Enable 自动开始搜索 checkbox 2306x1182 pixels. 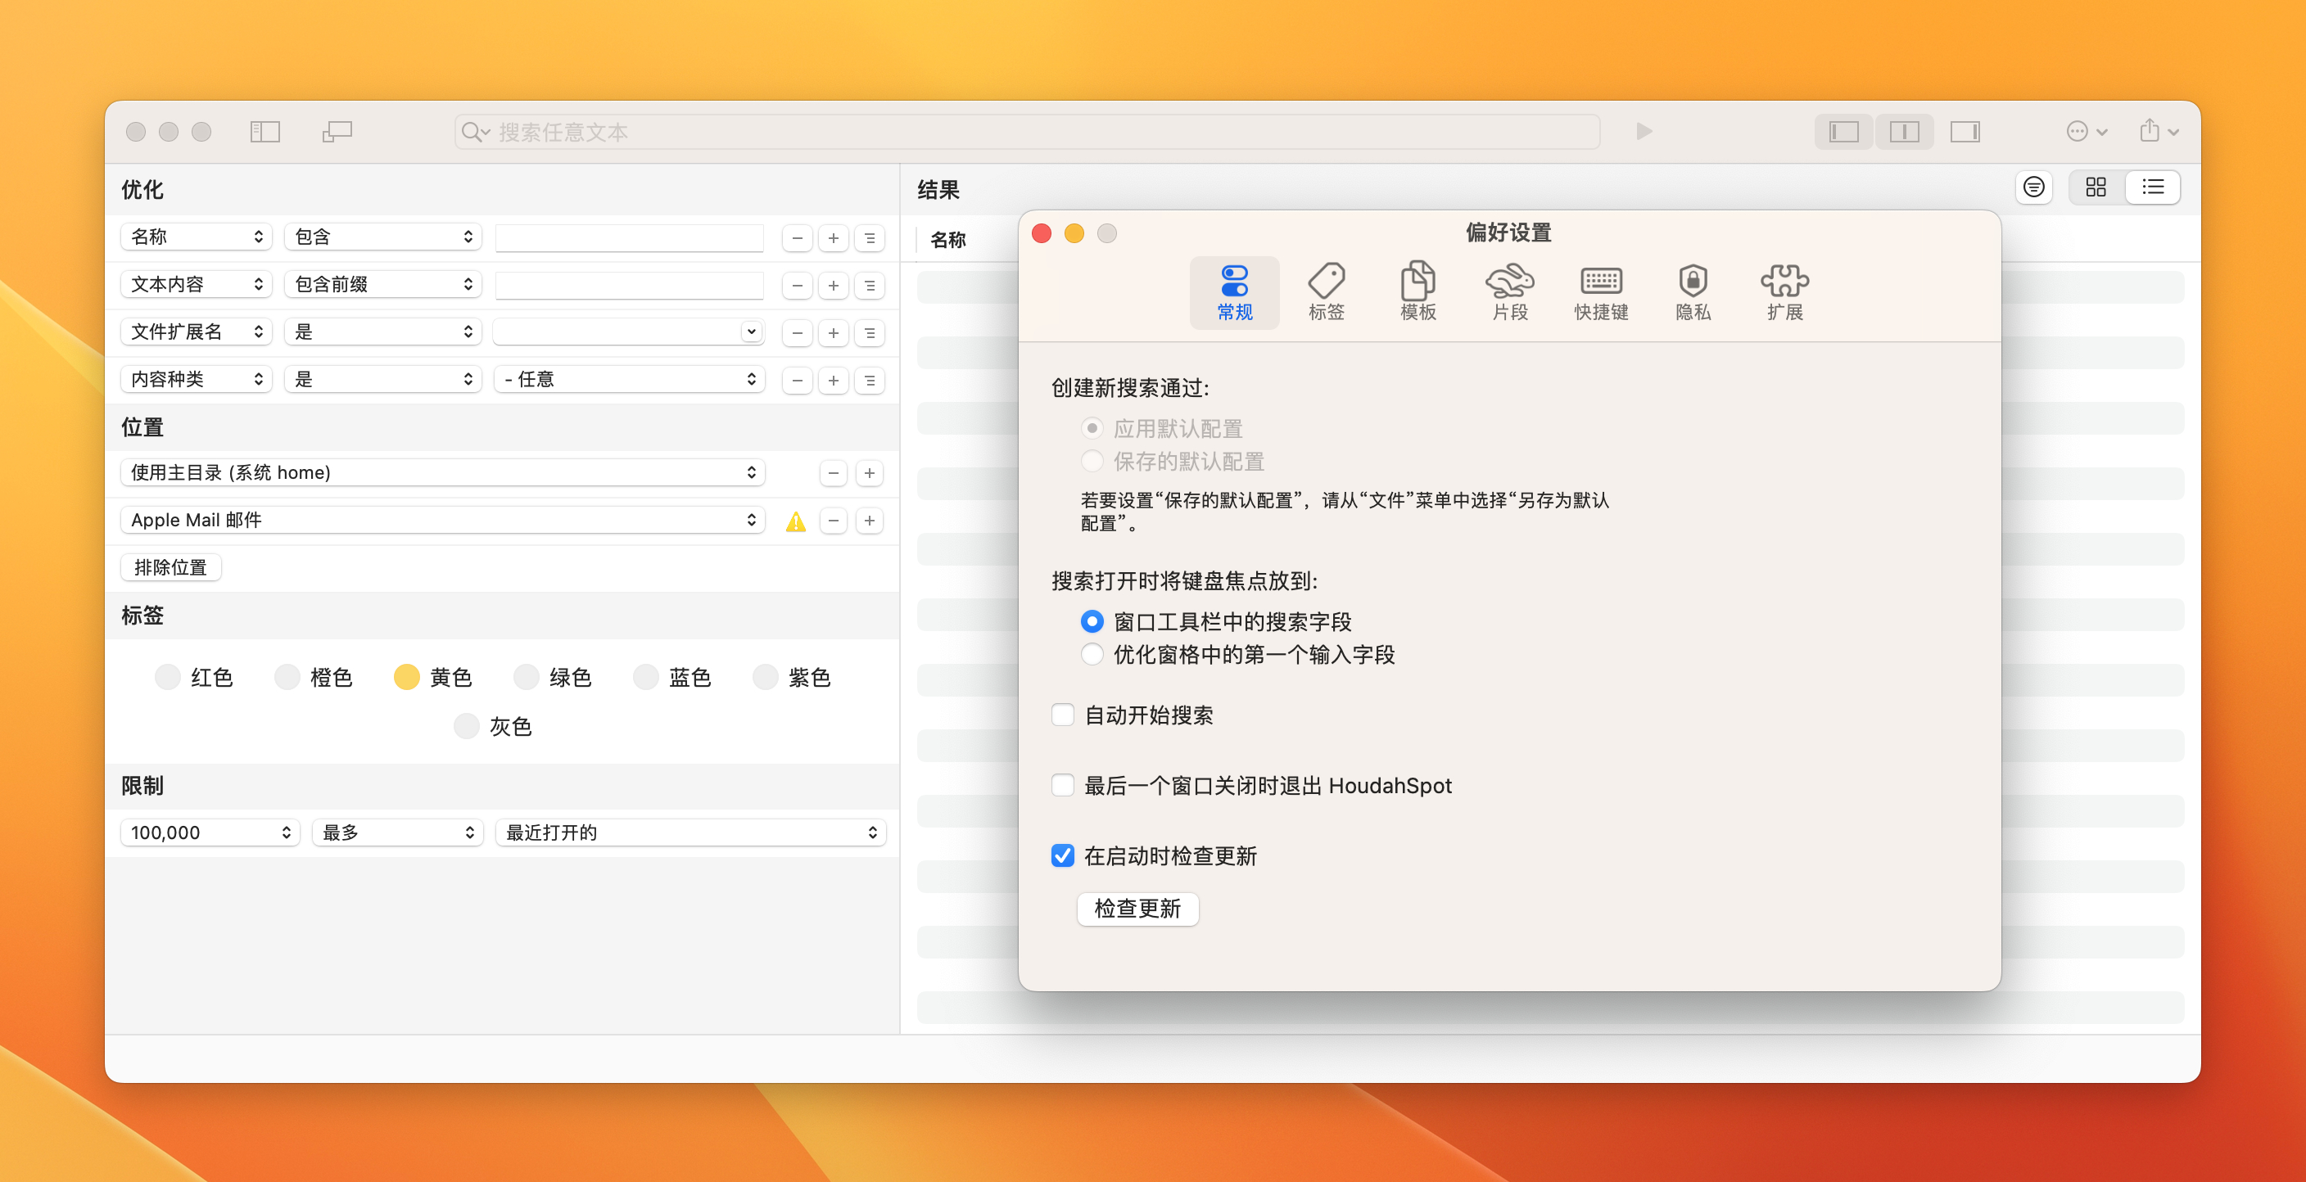[1063, 715]
